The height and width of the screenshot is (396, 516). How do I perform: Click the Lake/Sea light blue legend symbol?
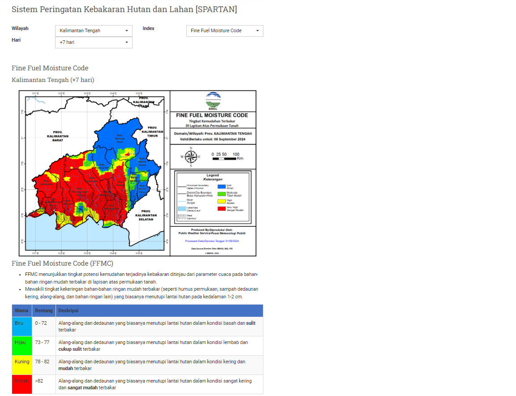click(181, 209)
